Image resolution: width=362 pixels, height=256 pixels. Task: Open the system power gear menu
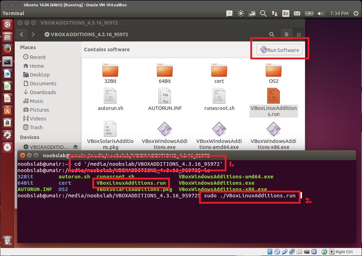point(356,13)
